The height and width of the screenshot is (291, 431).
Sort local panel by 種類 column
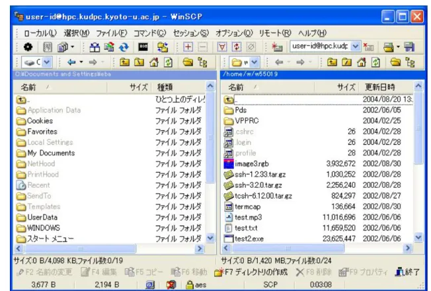point(178,87)
